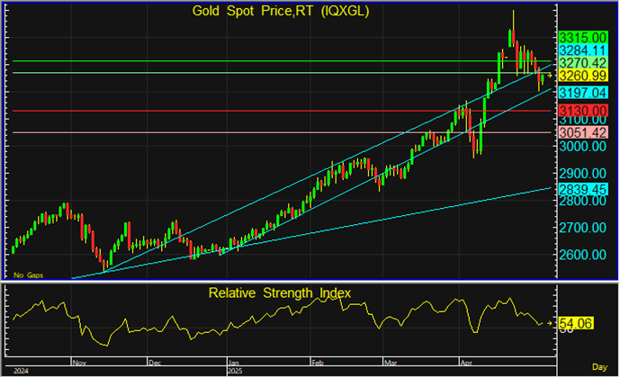
Task: Click the green 3315.00 price label
Action: (582, 37)
